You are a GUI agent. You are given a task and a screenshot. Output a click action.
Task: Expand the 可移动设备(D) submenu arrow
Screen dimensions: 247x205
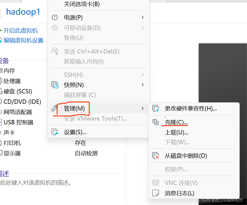click(143, 28)
